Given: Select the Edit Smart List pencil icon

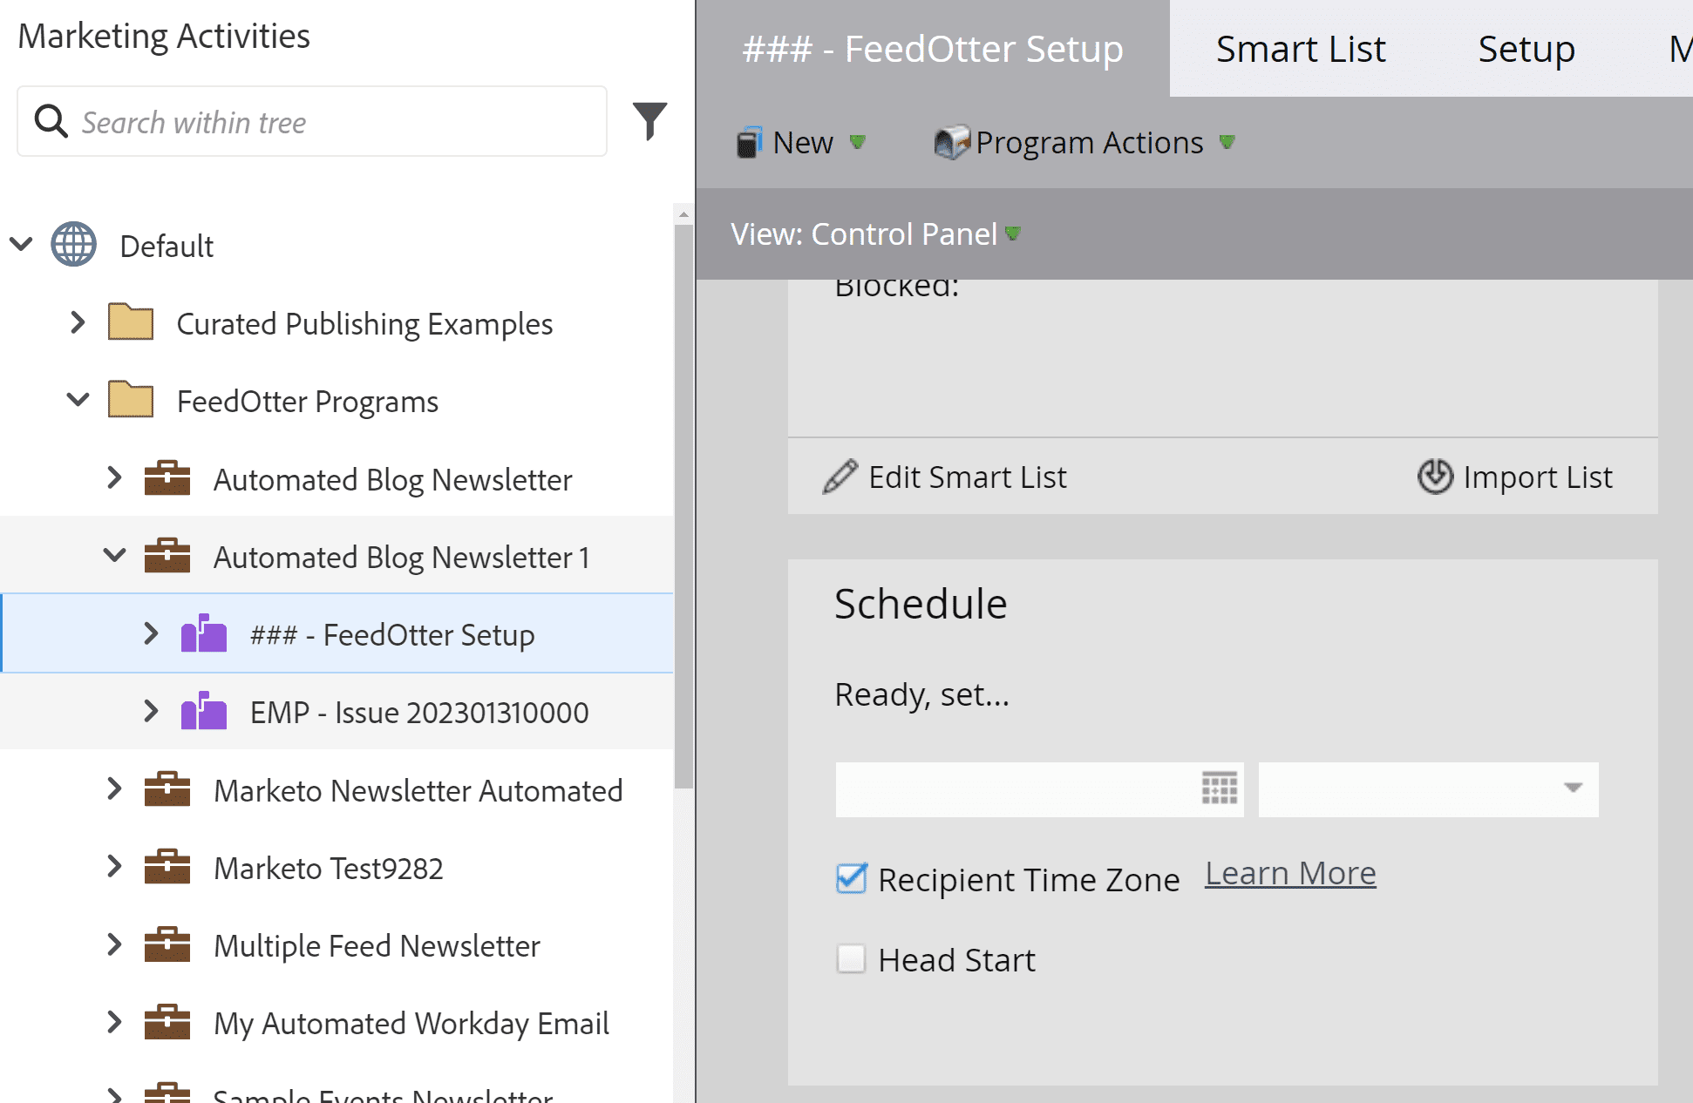Looking at the screenshot, I should (x=839, y=477).
